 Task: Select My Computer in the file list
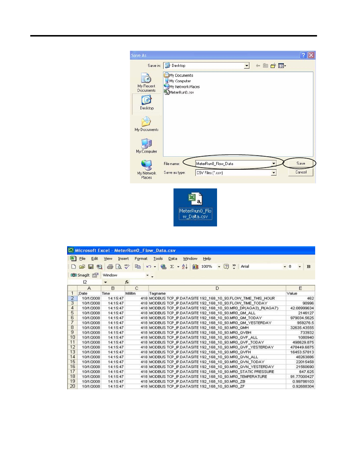[x=178, y=81]
